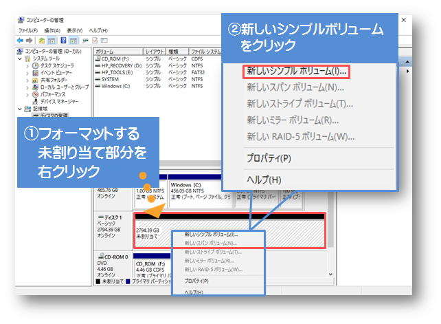The height and width of the screenshot is (324, 441).
Task: Click the パフォーマンス gauge icon
Action: coord(35,94)
